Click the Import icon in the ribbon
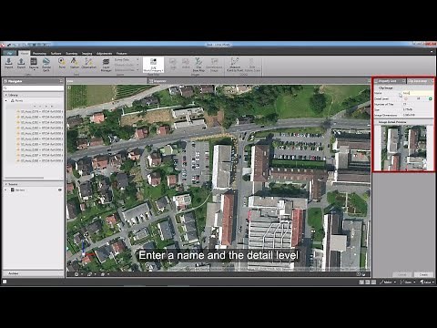437x328 pixels. [9, 63]
